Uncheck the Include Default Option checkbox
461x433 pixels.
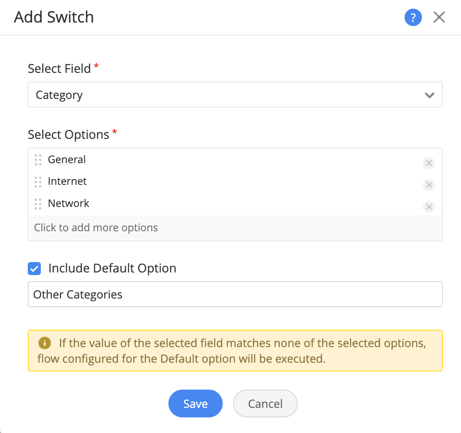pyautogui.click(x=34, y=269)
